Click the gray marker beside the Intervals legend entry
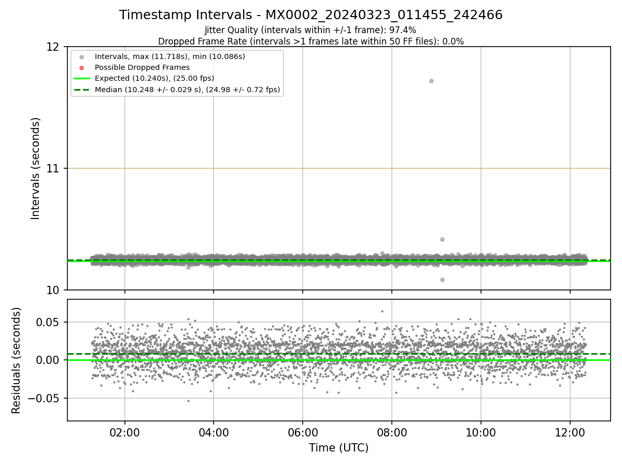622x466 pixels. 81,56
